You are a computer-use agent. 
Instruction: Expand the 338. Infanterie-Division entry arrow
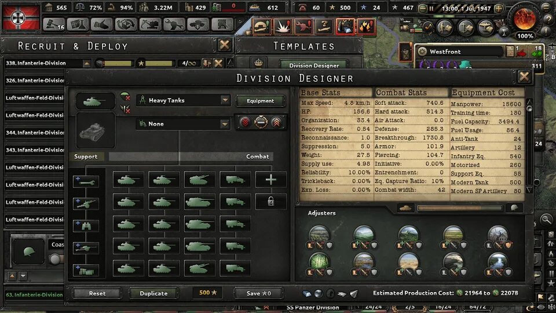(x=86, y=64)
